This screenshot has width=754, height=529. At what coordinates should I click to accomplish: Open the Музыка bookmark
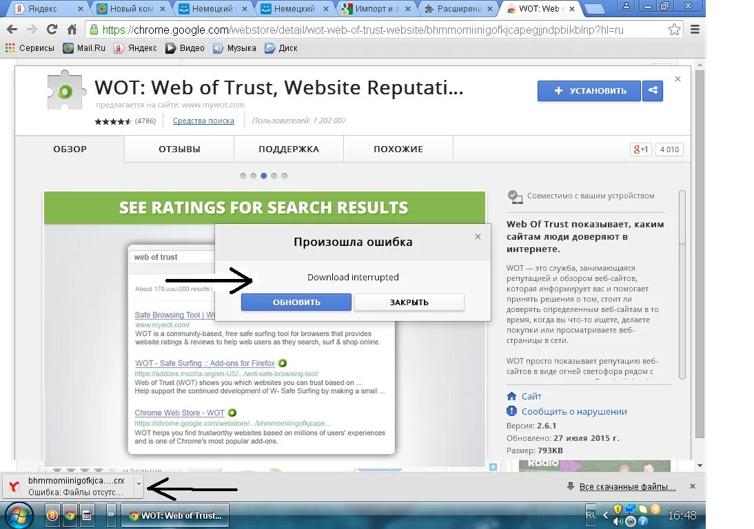coord(234,48)
